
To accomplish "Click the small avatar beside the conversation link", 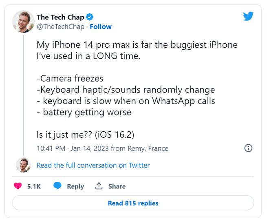I will click(x=23, y=165).
